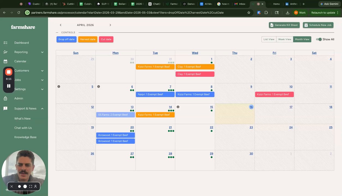Viewport: 342px width, 196px height.
Task: Click the info icon on April 6
Action: pyautogui.click(x=99, y=87)
